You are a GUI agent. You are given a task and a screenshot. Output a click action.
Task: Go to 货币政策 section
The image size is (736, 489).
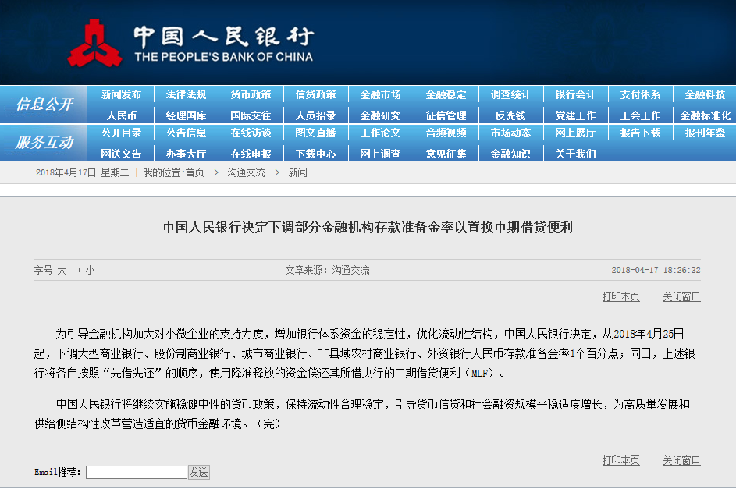pyautogui.click(x=251, y=94)
